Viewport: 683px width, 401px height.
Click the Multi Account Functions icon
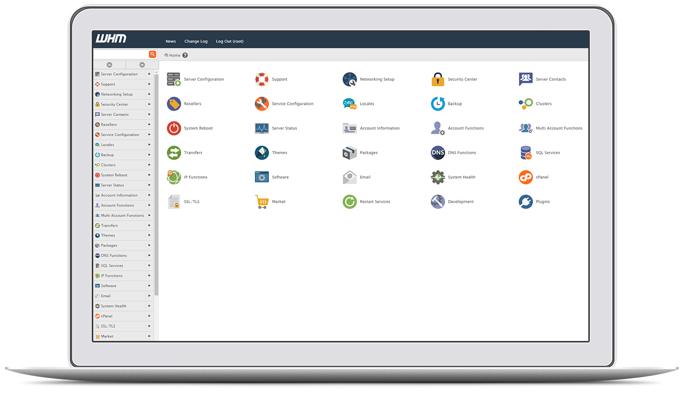point(525,128)
